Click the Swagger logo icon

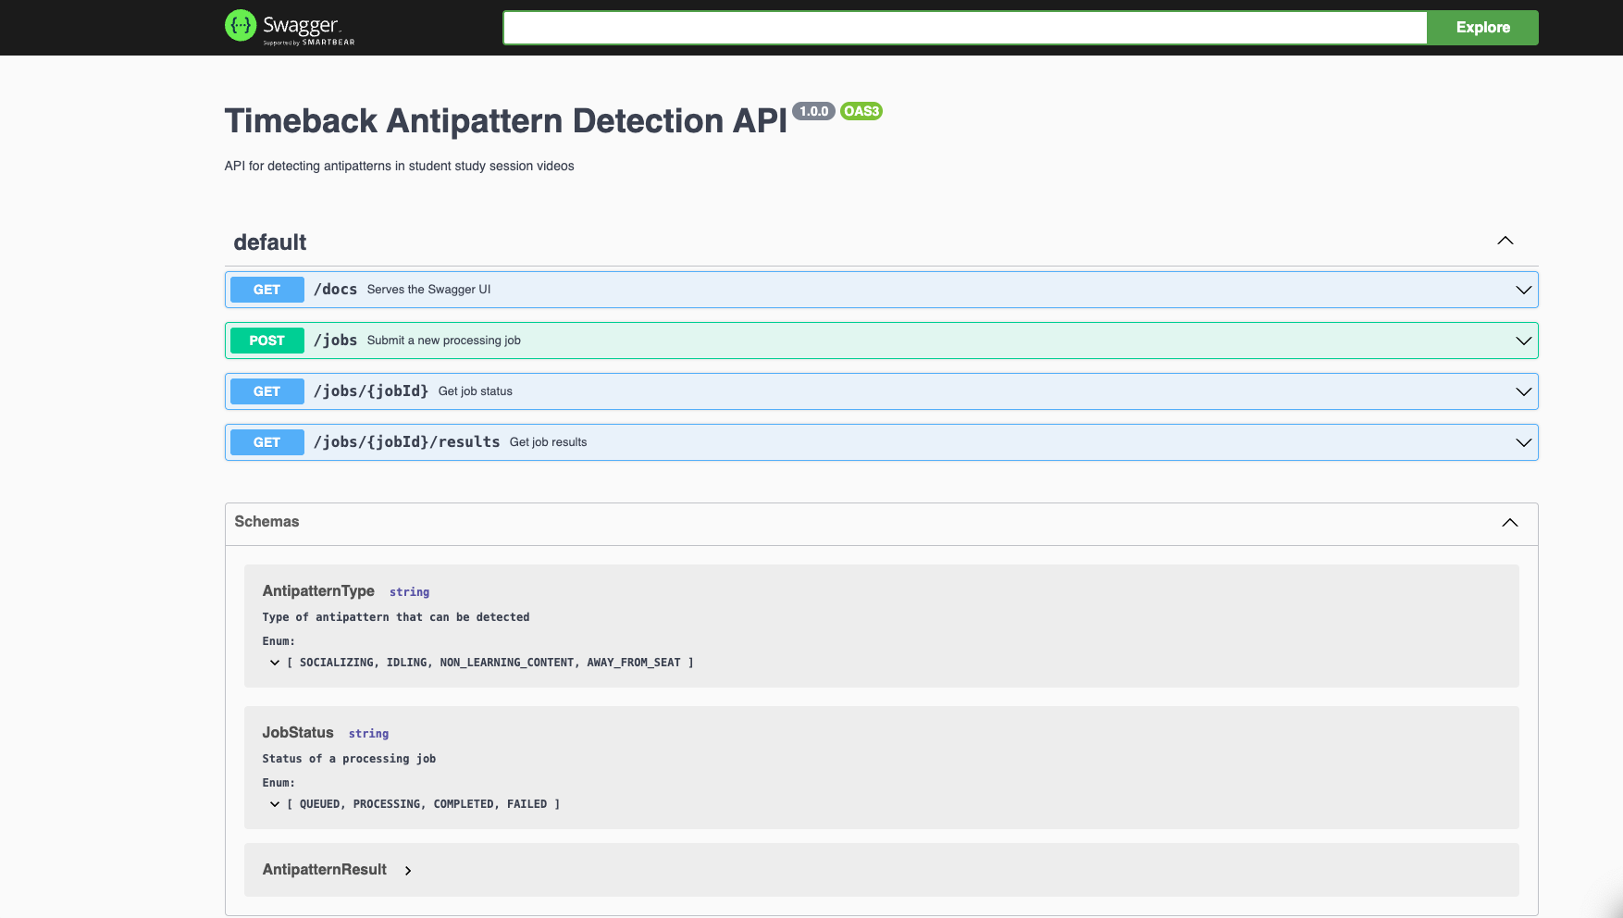click(240, 26)
